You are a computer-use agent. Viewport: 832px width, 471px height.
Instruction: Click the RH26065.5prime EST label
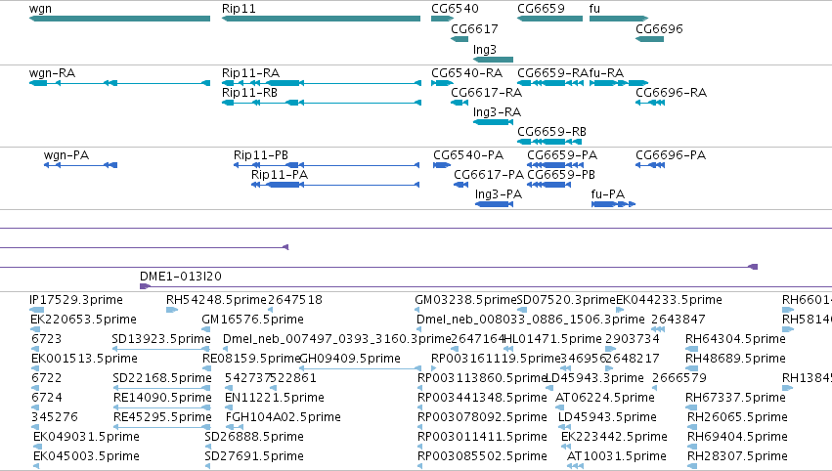coord(737,418)
